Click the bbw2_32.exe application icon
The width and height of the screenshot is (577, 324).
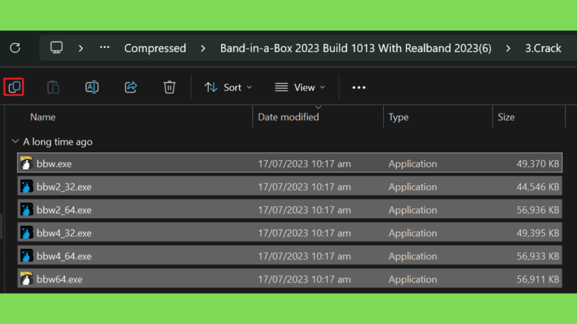point(26,186)
